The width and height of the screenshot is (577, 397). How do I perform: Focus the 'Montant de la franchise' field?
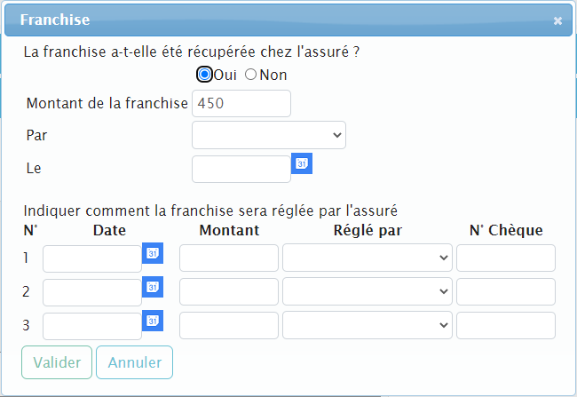(241, 104)
